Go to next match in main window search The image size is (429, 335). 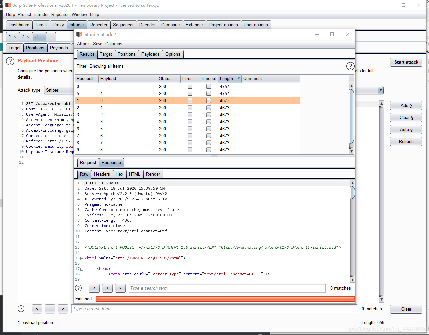pyautogui.click(x=63, y=309)
